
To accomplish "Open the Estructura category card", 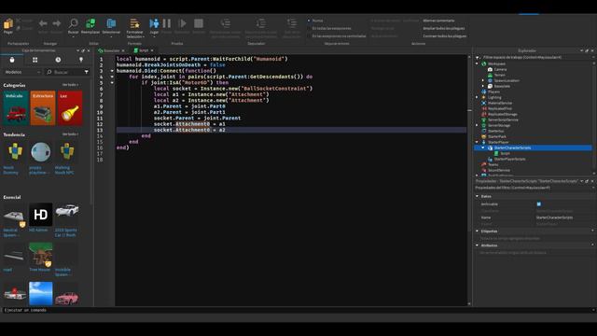I will (43, 108).
